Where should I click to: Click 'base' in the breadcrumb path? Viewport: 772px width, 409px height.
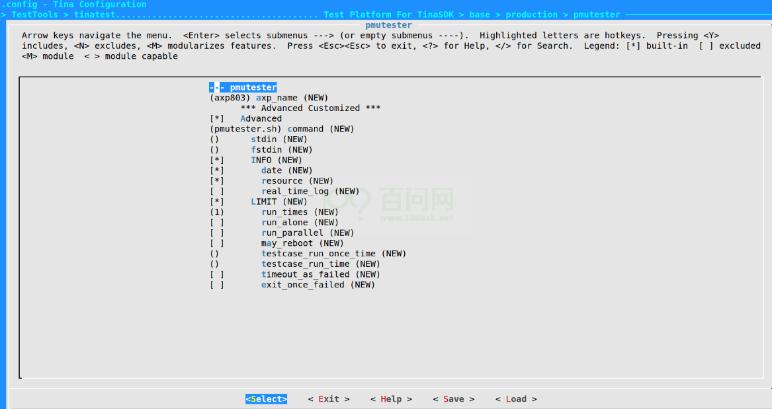point(480,15)
